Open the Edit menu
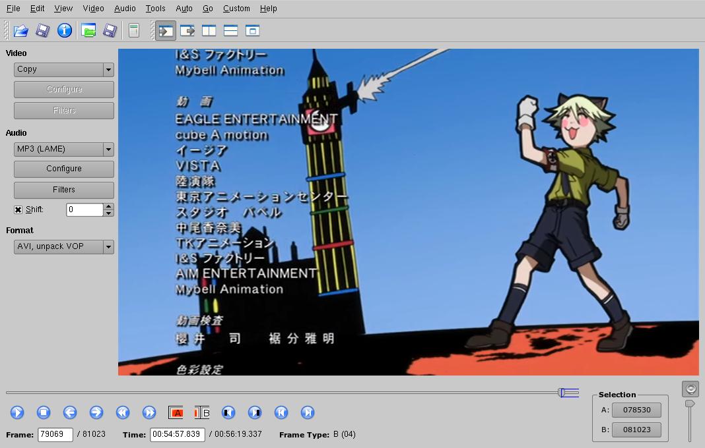This screenshot has width=705, height=448. pos(38,9)
